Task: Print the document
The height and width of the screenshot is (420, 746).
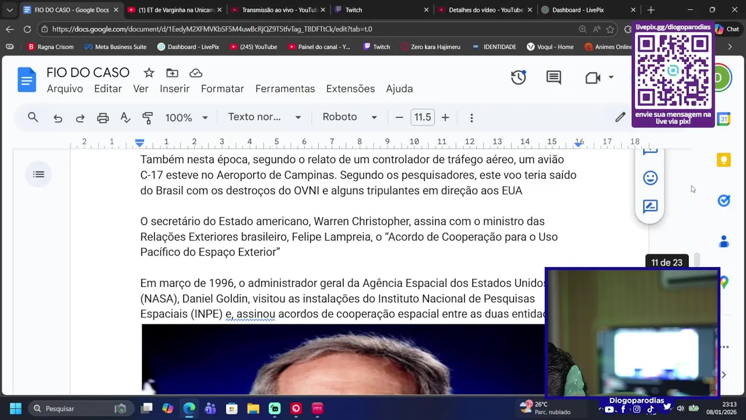Action: point(103,118)
